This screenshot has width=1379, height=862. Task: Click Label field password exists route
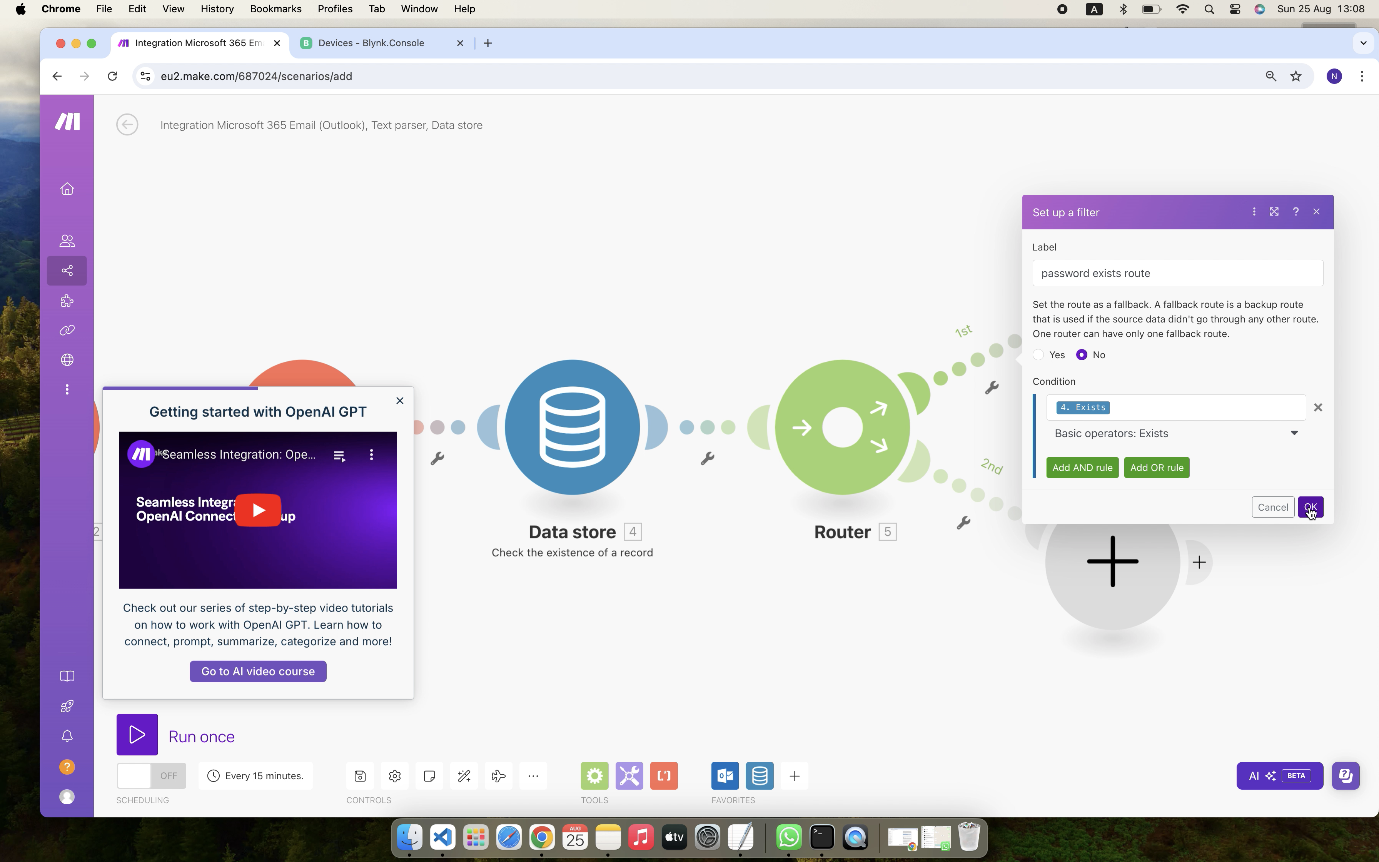click(x=1178, y=273)
